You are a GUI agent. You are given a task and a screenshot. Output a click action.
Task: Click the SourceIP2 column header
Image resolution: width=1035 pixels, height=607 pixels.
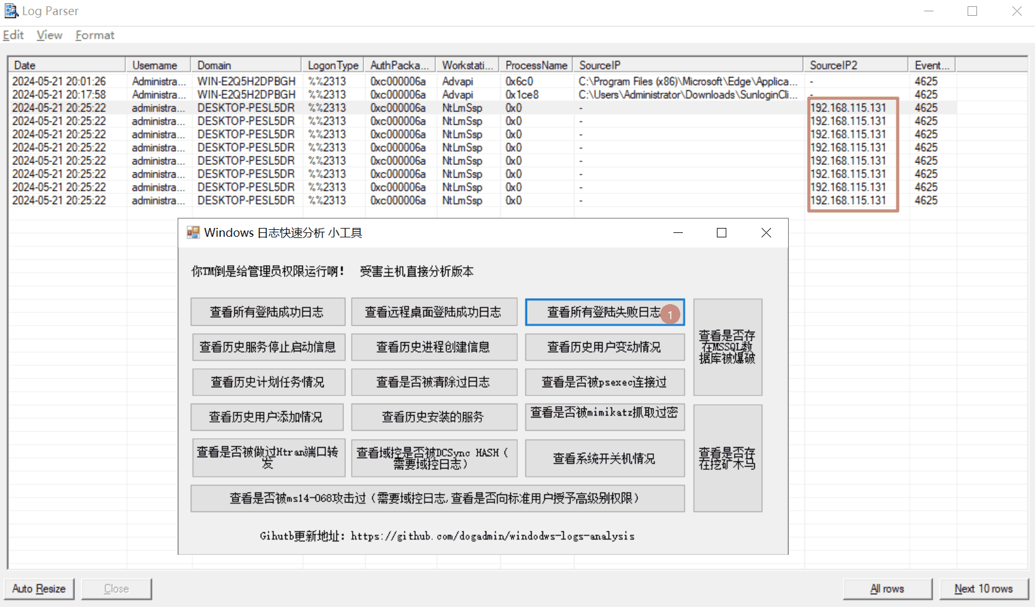(854, 65)
